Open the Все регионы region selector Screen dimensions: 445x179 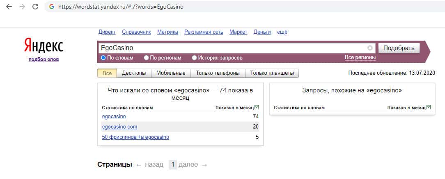(360, 57)
